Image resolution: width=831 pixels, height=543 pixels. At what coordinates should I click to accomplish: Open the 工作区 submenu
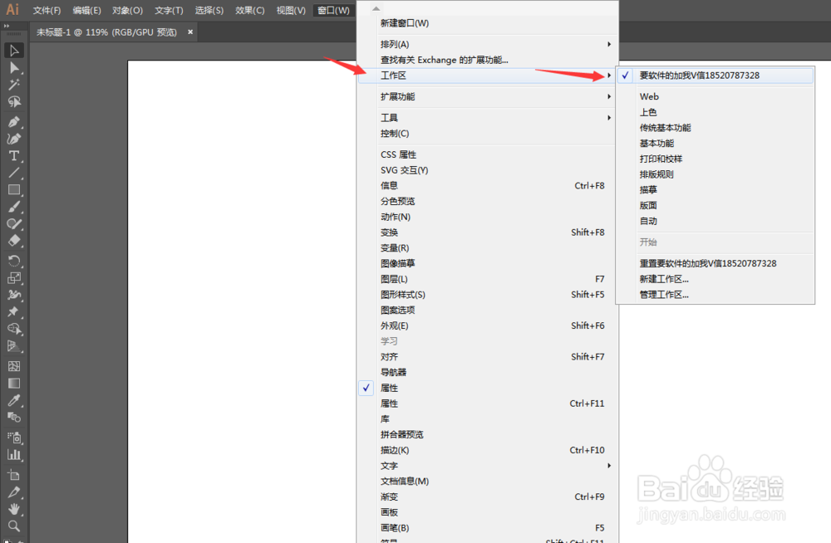tap(487, 76)
